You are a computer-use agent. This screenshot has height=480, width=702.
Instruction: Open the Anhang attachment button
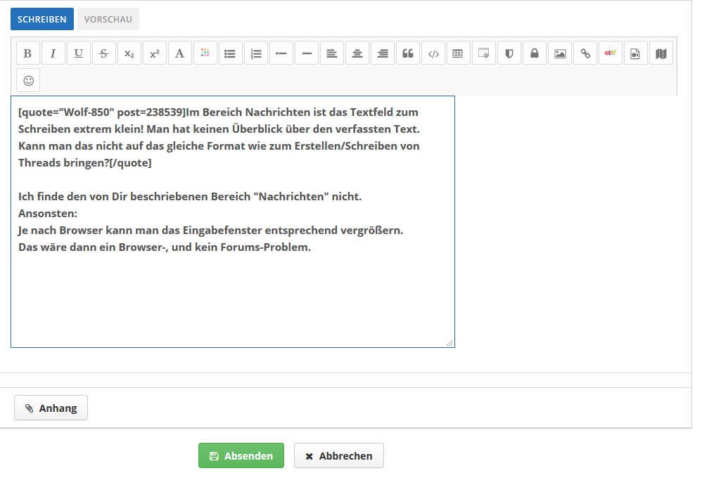tap(51, 408)
